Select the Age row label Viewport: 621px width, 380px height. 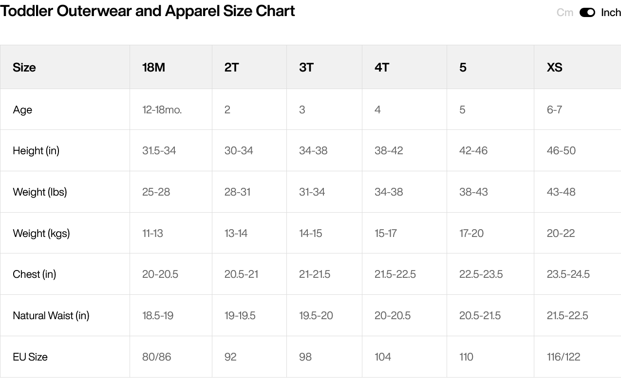point(22,110)
